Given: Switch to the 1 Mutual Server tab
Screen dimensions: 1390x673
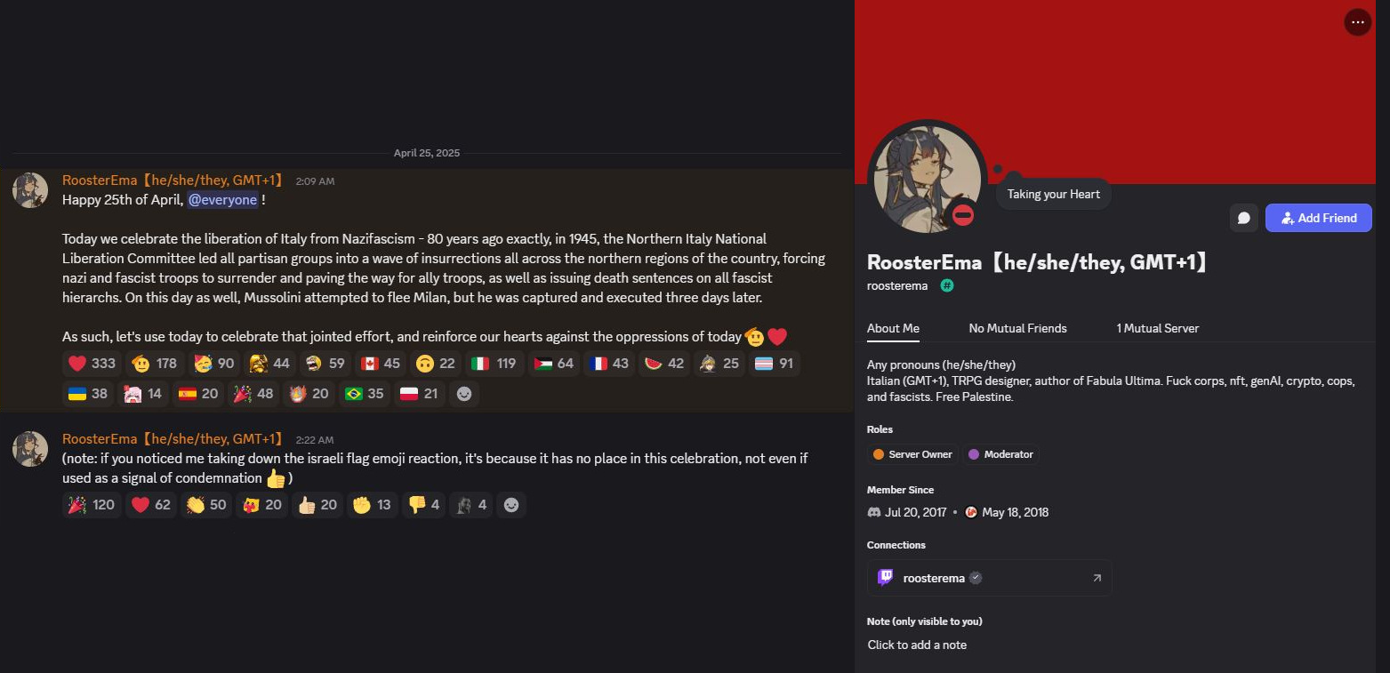Looking at the screenshot, I should point(1158,328).
